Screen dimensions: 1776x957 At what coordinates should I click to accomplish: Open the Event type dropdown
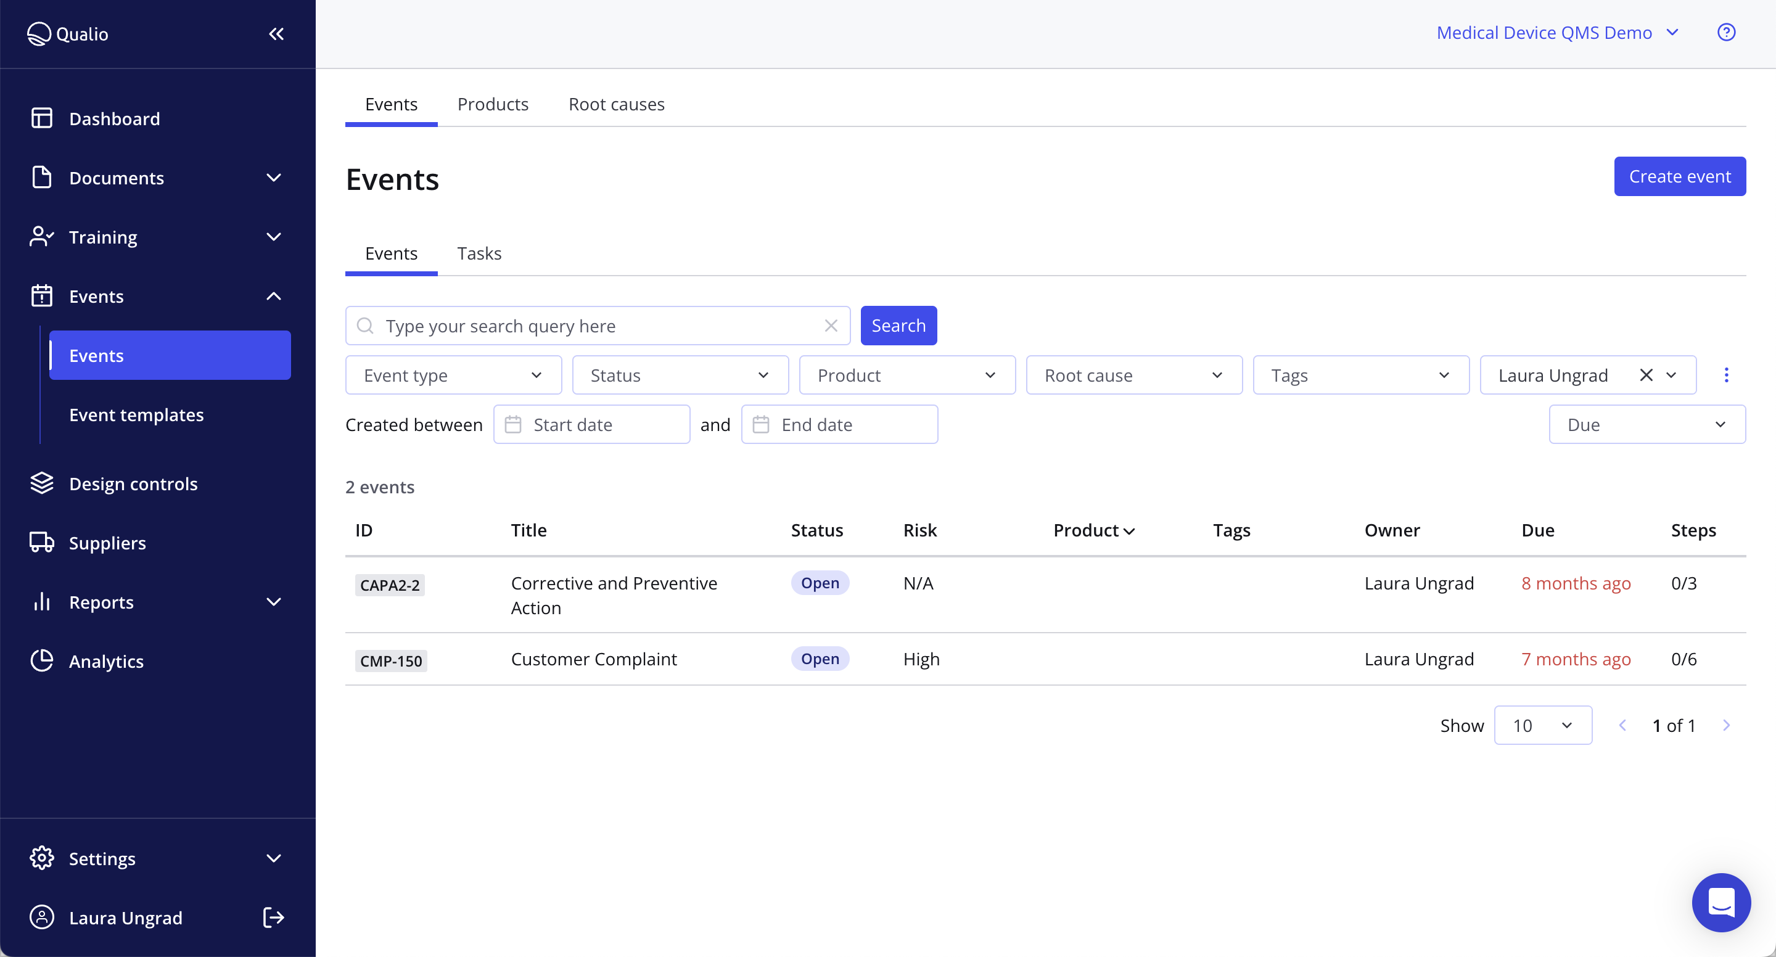coord(452,374)
